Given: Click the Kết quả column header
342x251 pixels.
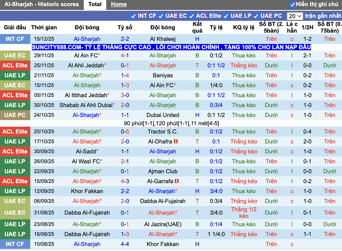Looking at the screenshot, I should click(x=197, y=27).
